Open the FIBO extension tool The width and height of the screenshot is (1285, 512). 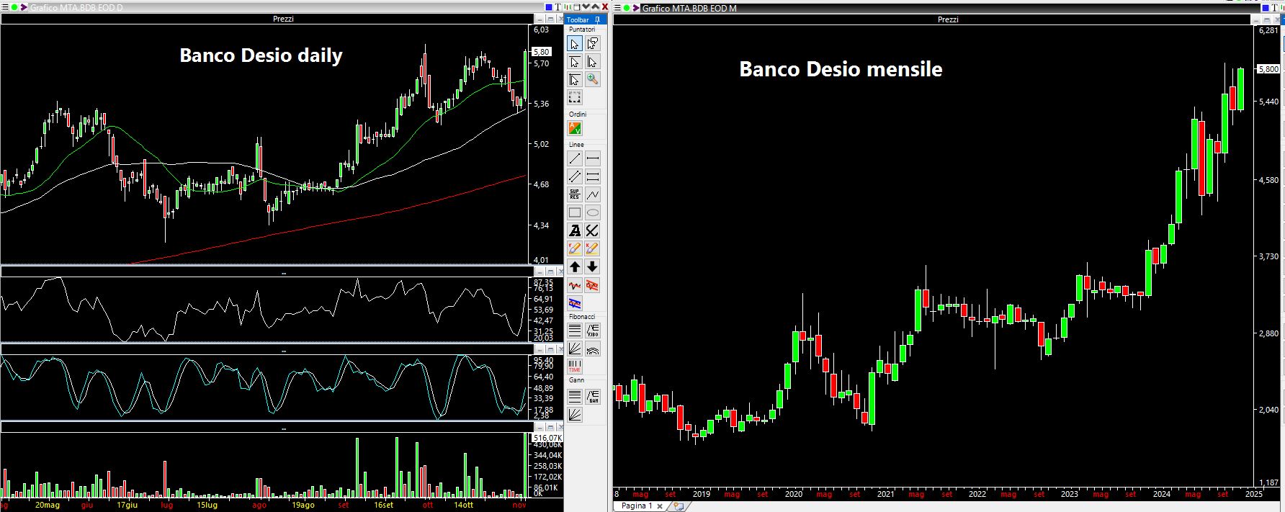coord(592,331)
